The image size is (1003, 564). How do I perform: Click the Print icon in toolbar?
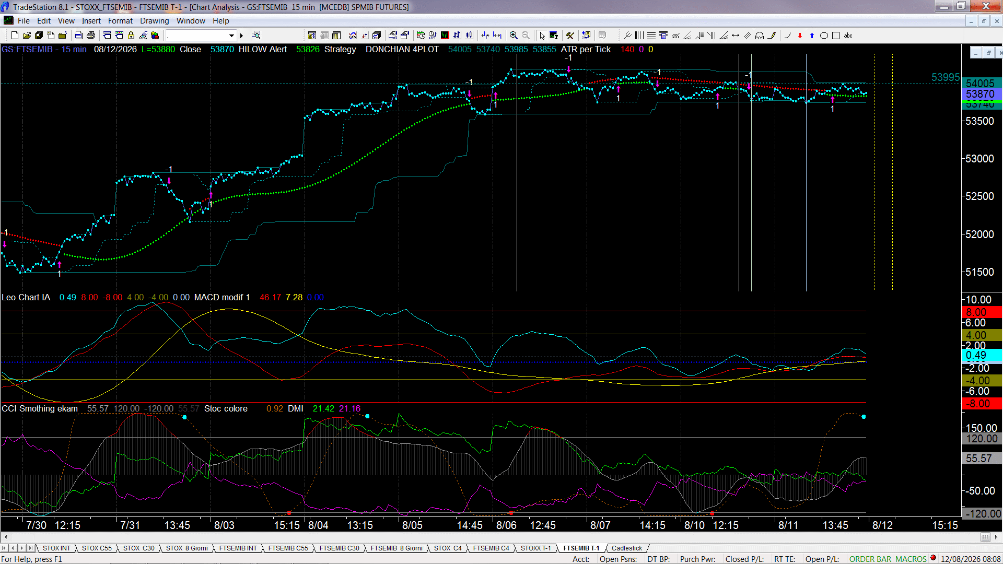[x=91, y=36]
